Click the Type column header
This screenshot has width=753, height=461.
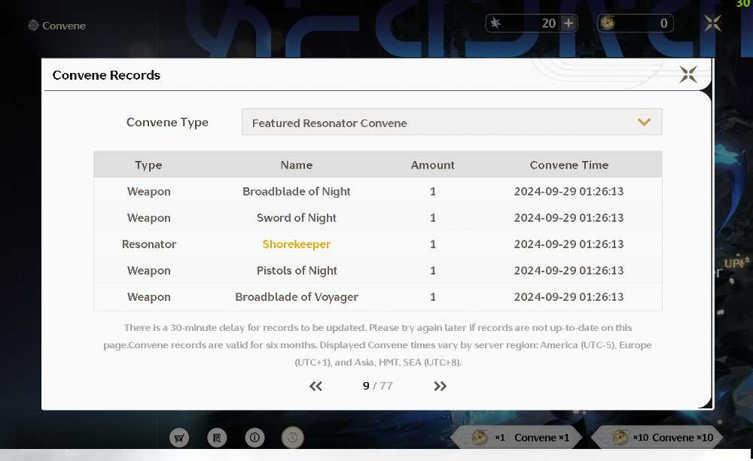(x=148, y=165)
